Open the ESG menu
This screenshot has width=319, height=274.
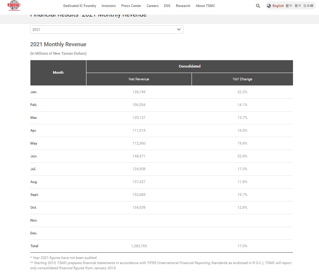click(167, 6)
